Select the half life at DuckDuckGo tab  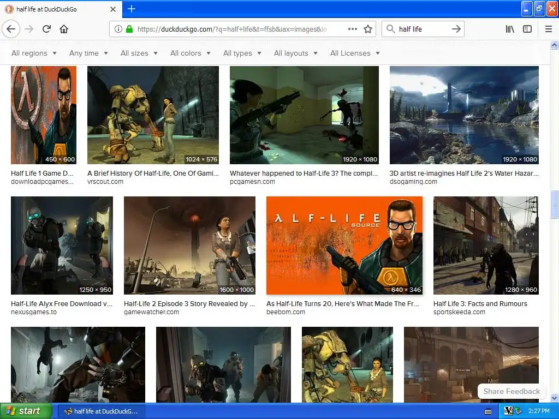tap(61, 9)
